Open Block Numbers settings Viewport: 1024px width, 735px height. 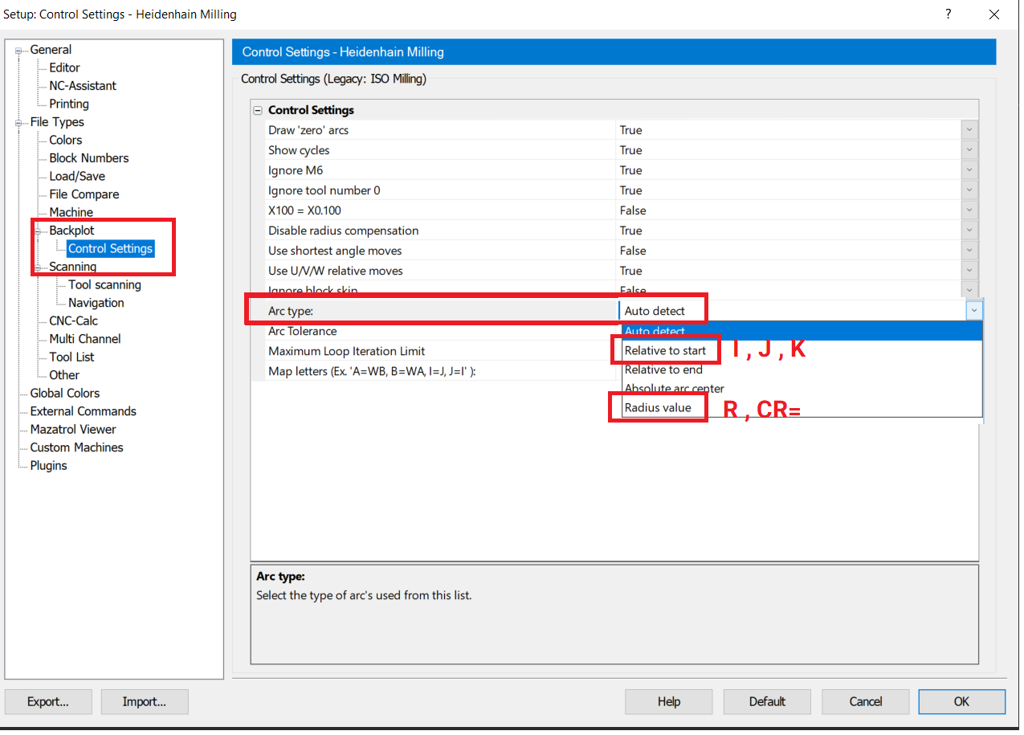[89, 158]
